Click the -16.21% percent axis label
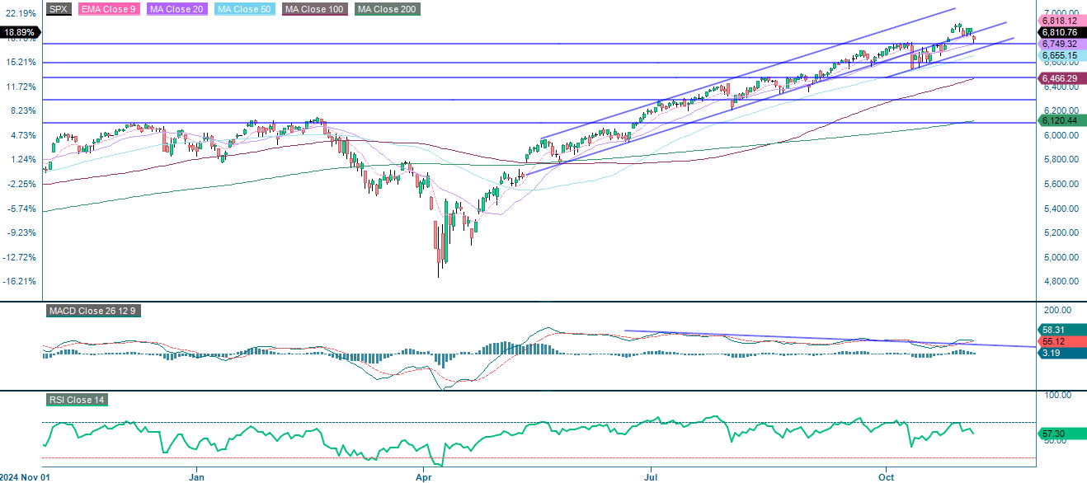The height and width of the screenshot is (483, 1087). [19, 281]
